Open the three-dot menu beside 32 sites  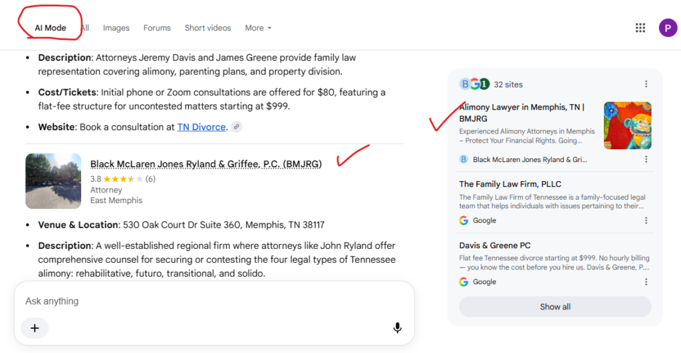[x=646, y=84]
